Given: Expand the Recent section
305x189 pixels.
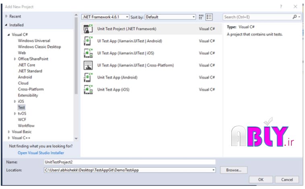Looking at the screenshot, I should point(6,16).
